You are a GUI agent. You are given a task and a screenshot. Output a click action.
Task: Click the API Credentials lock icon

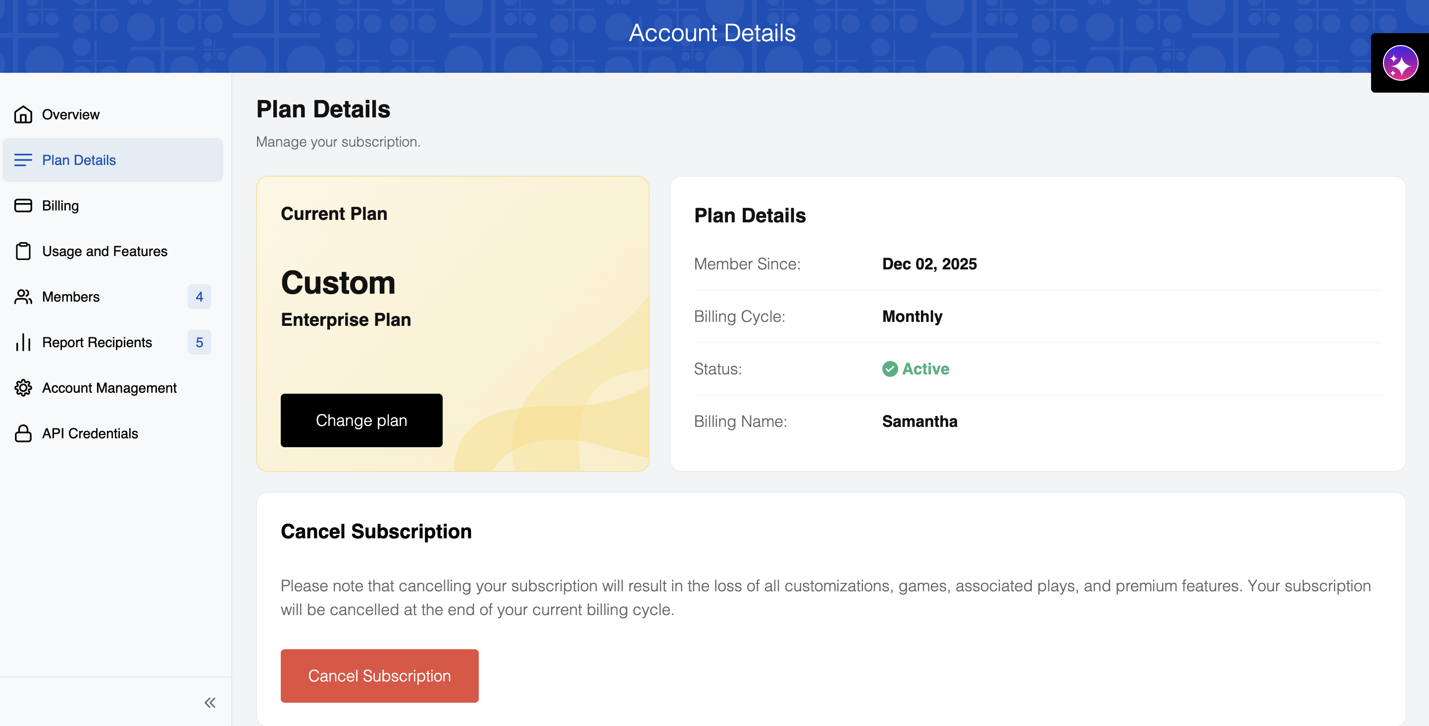[x=23, y=433]
